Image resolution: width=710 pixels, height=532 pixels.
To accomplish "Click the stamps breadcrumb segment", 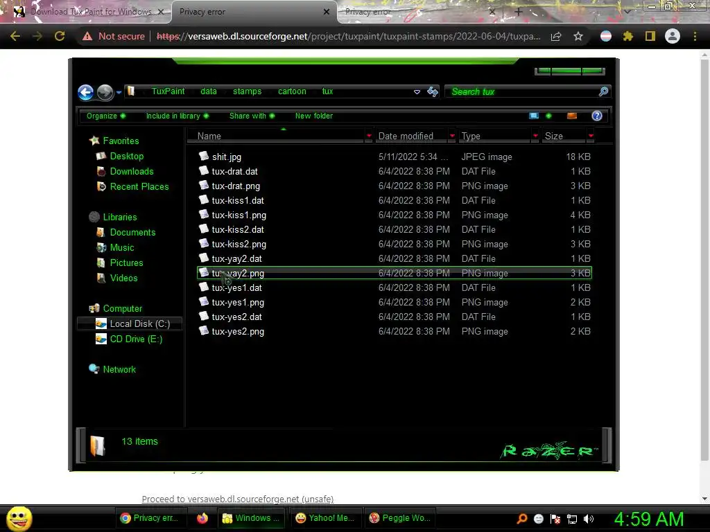I will 248,91.
